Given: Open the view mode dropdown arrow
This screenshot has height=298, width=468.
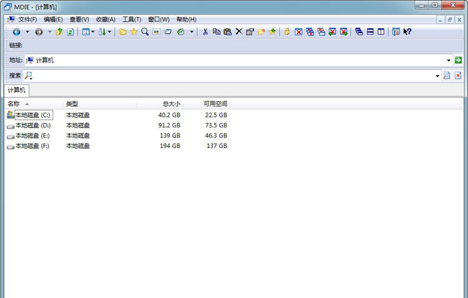Looking at the screenshot, I should point(93,32).
